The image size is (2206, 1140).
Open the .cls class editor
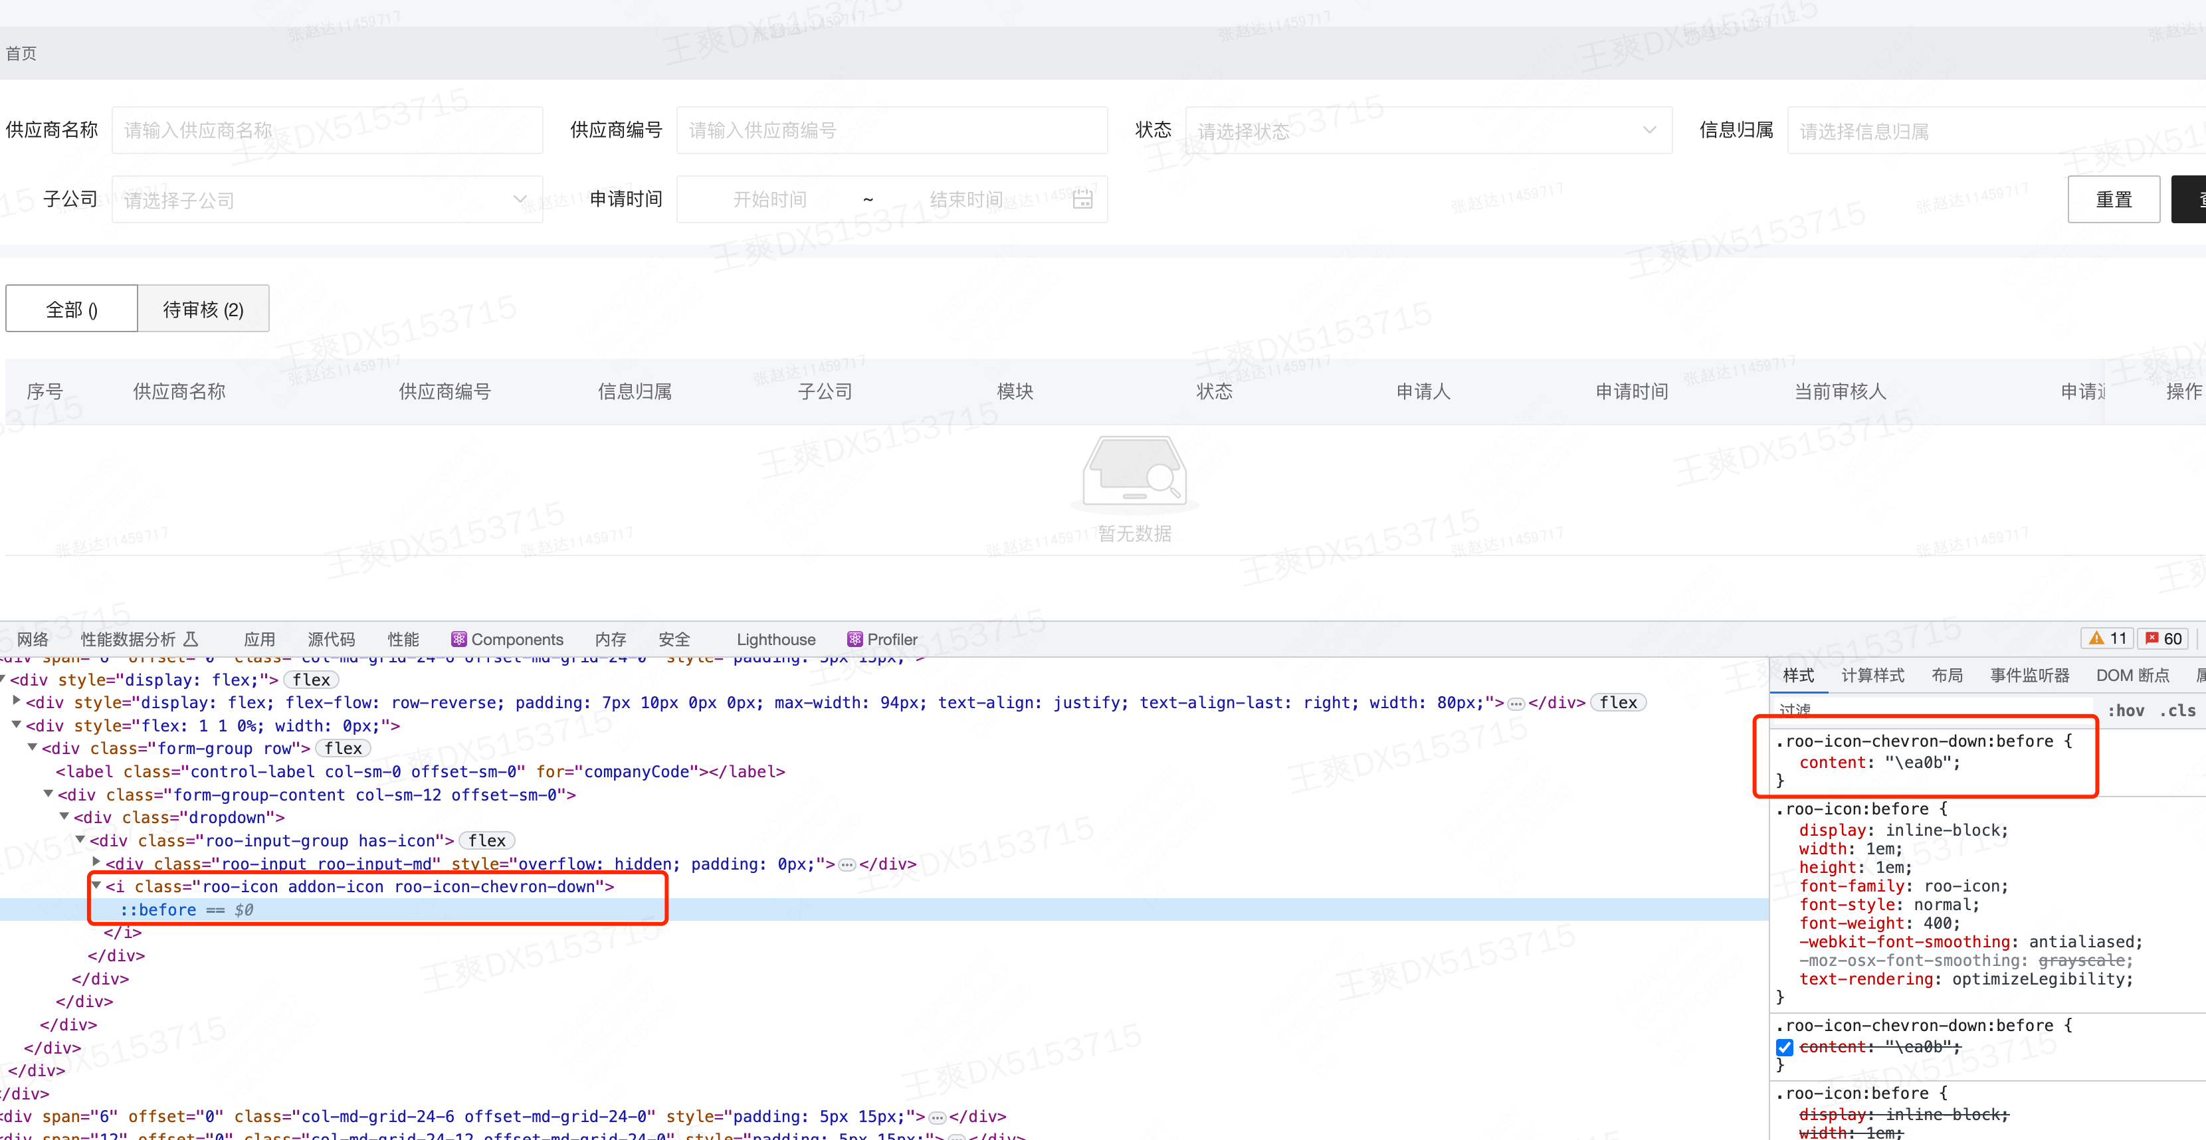pyautogui.click(x=2181, y=710)
